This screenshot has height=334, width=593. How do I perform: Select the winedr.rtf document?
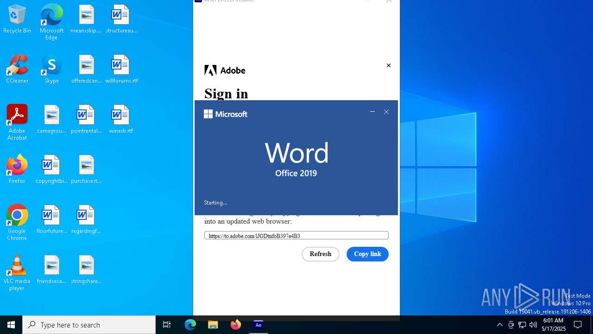pos(121,120)
